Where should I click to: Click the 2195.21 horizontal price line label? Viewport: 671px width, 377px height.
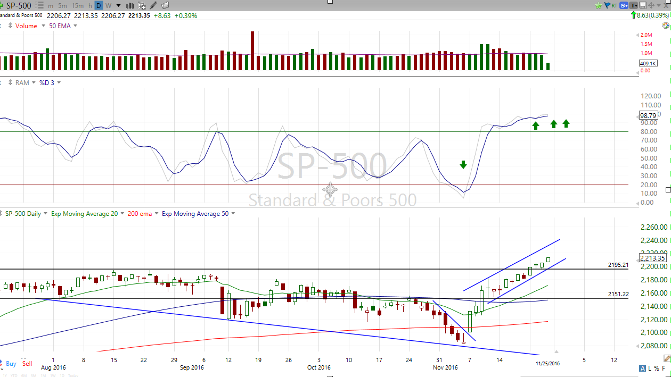click(x=618, y=265)
